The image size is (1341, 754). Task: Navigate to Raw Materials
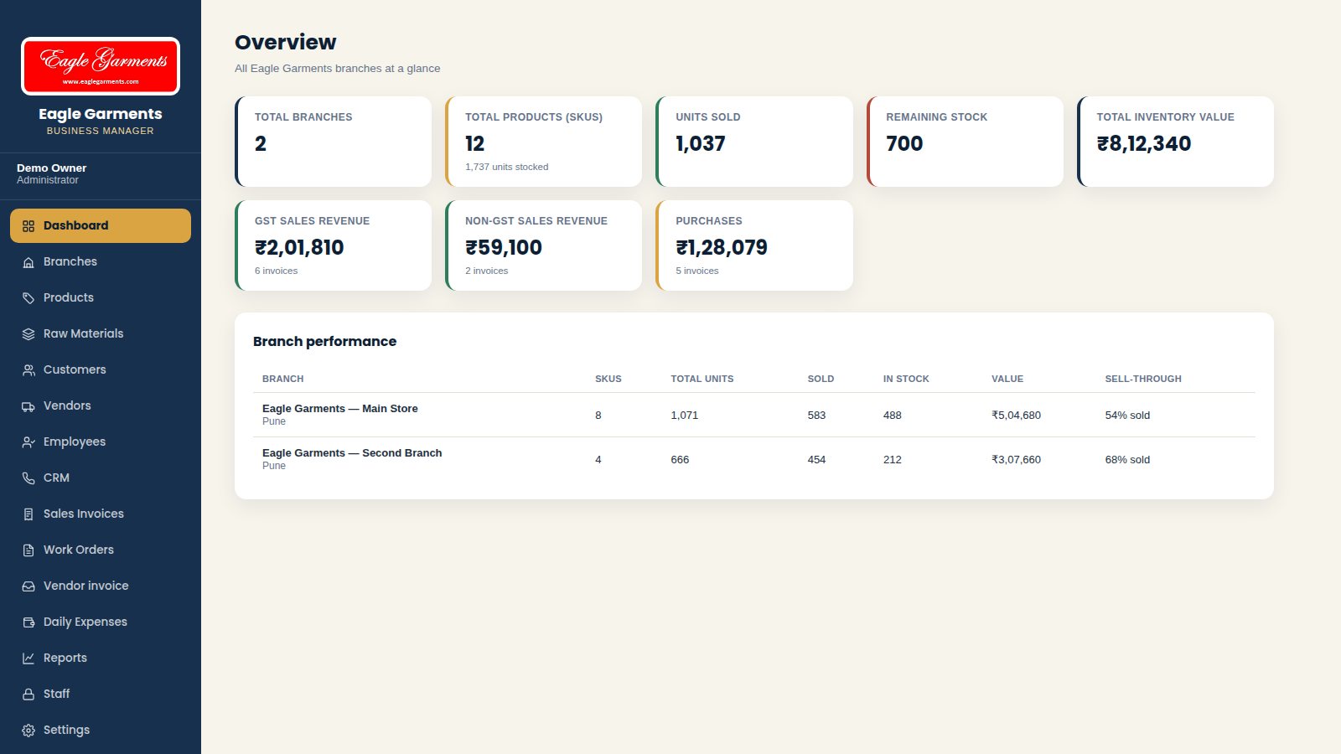point(101,334)
